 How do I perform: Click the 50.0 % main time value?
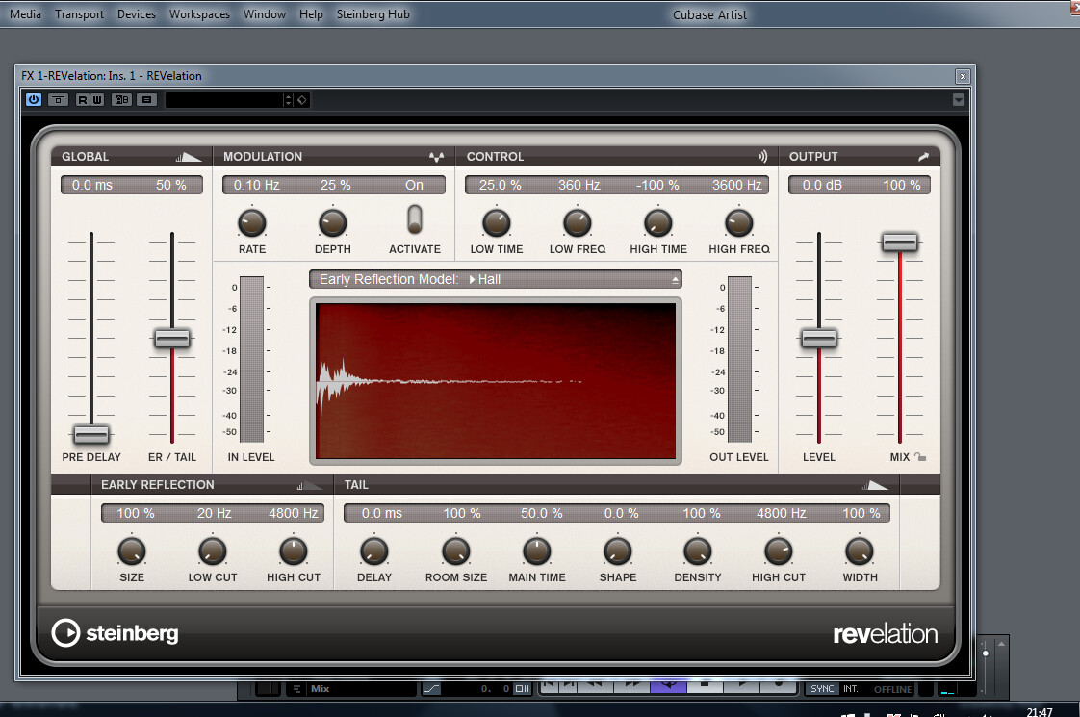541,514
